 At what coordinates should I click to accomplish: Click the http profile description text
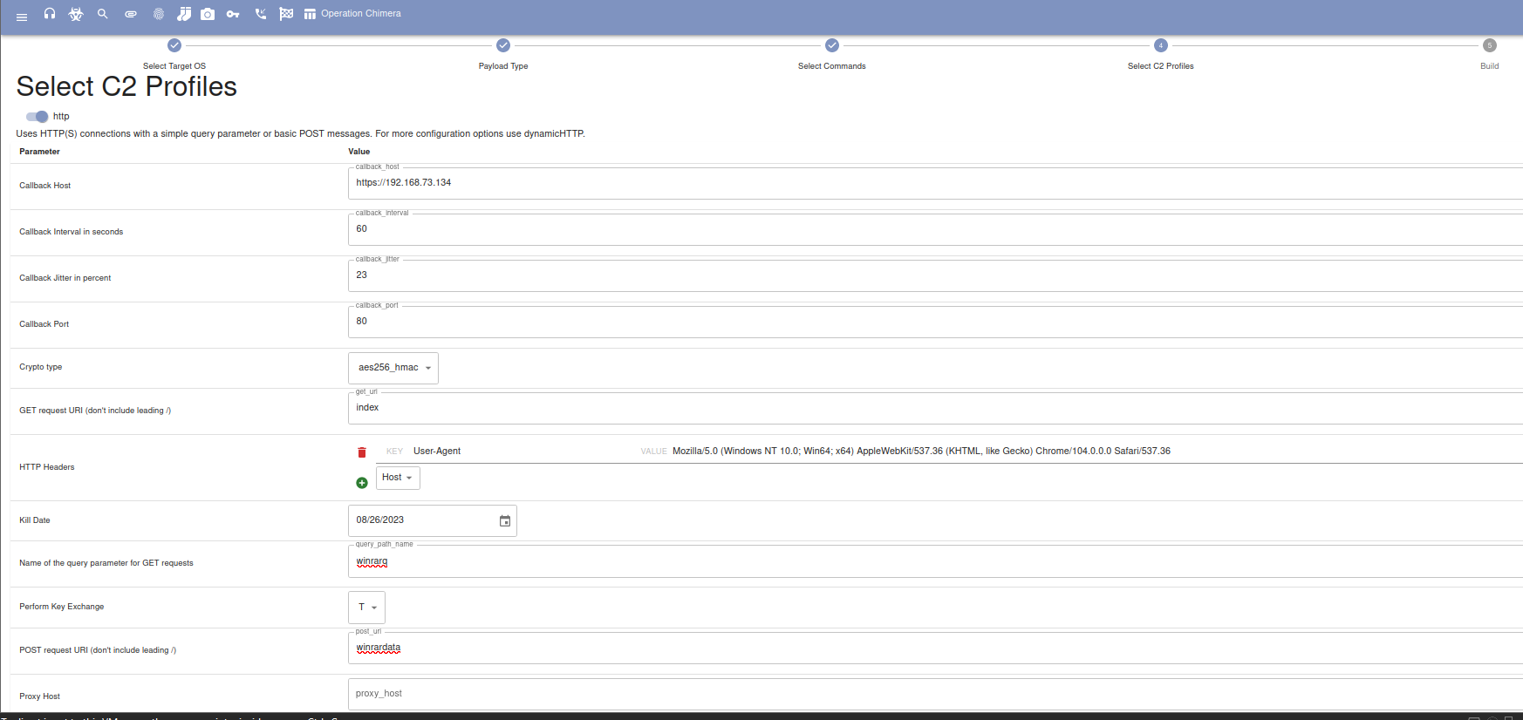tap(301, 134)
